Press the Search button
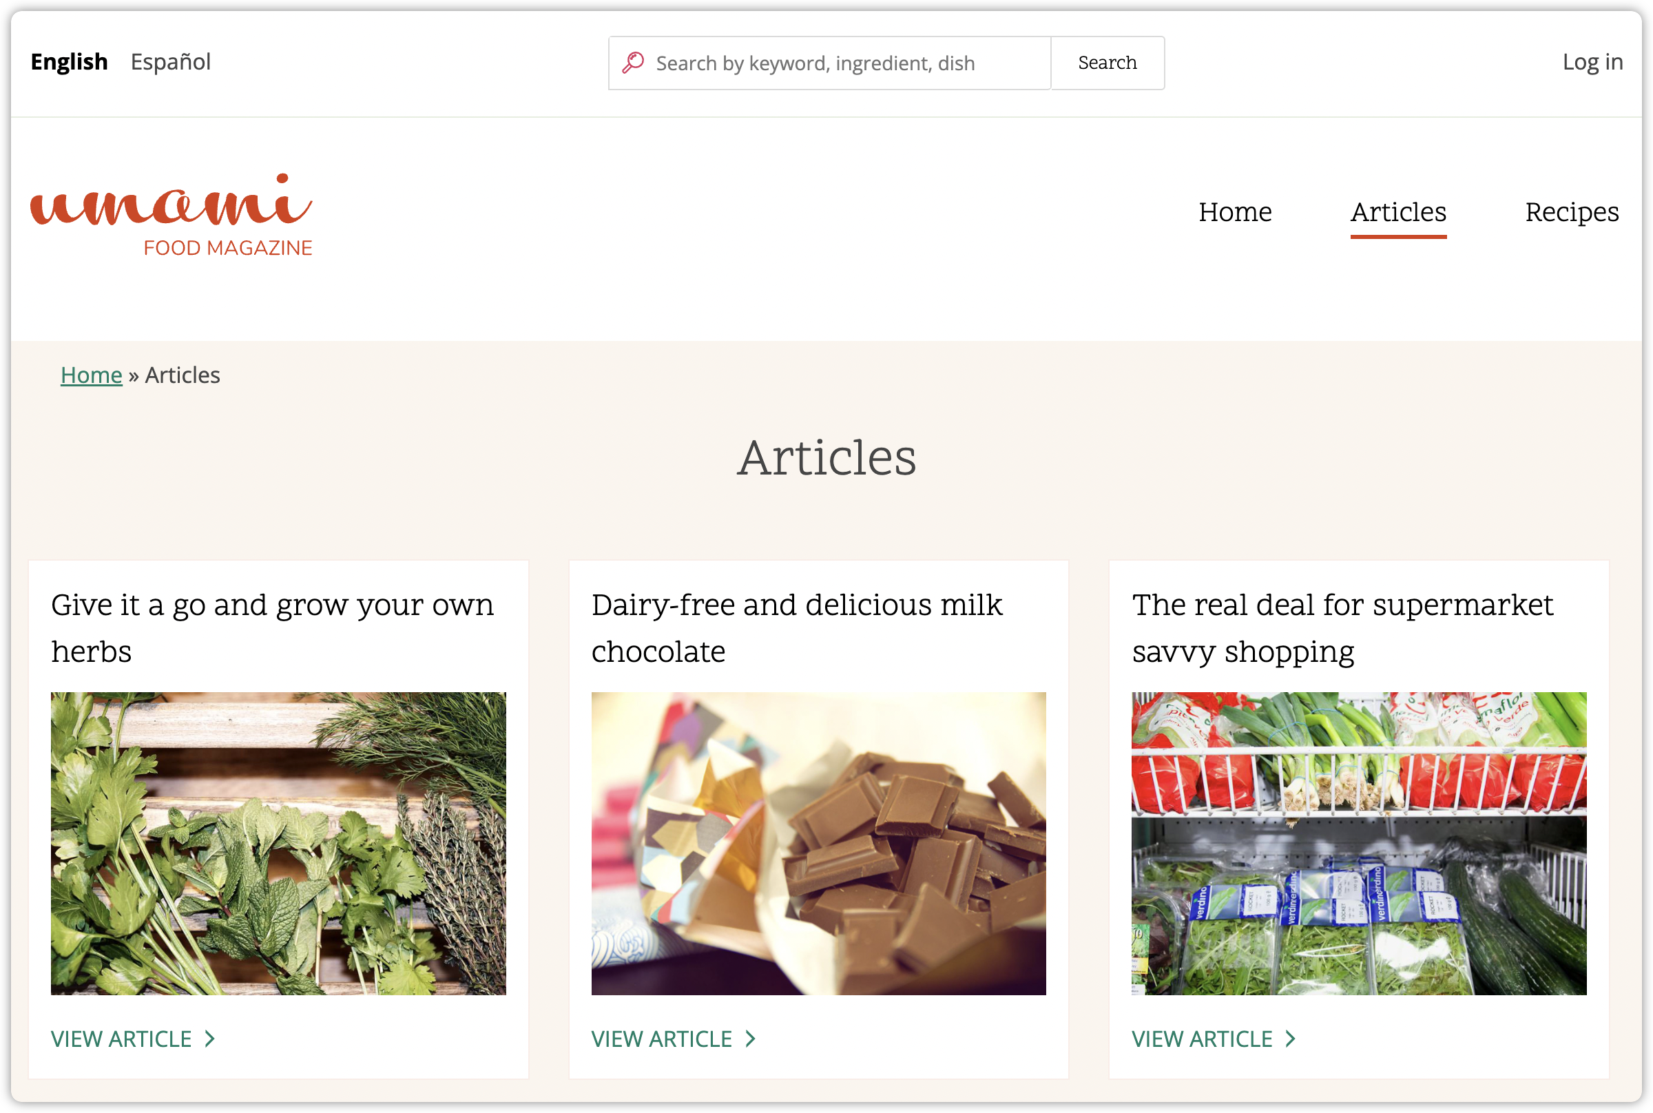 [1107, 62]
